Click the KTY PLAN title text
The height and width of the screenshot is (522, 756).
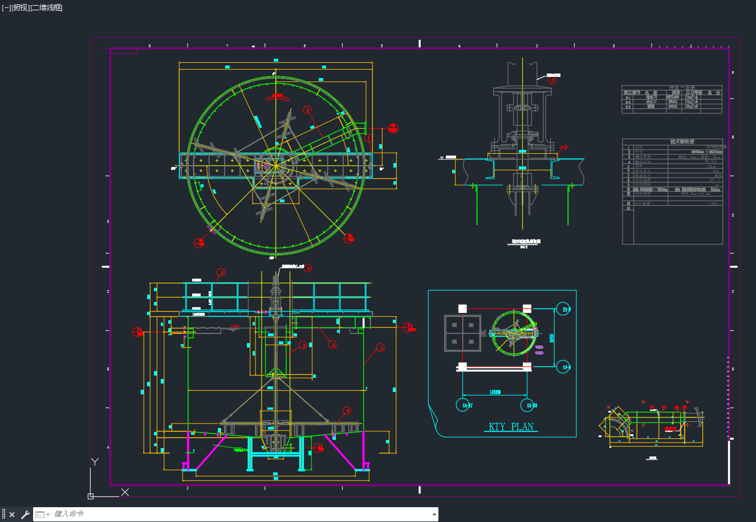(x=511, y=427)
